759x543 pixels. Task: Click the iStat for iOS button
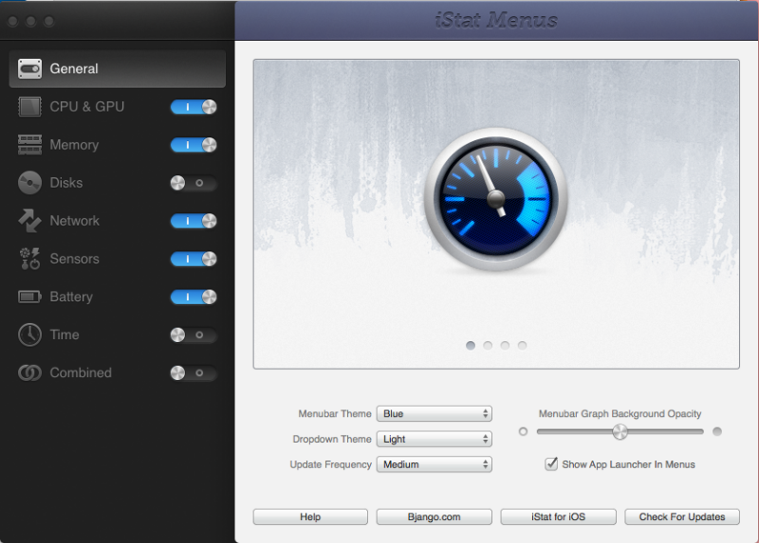[x=558, y=516]
